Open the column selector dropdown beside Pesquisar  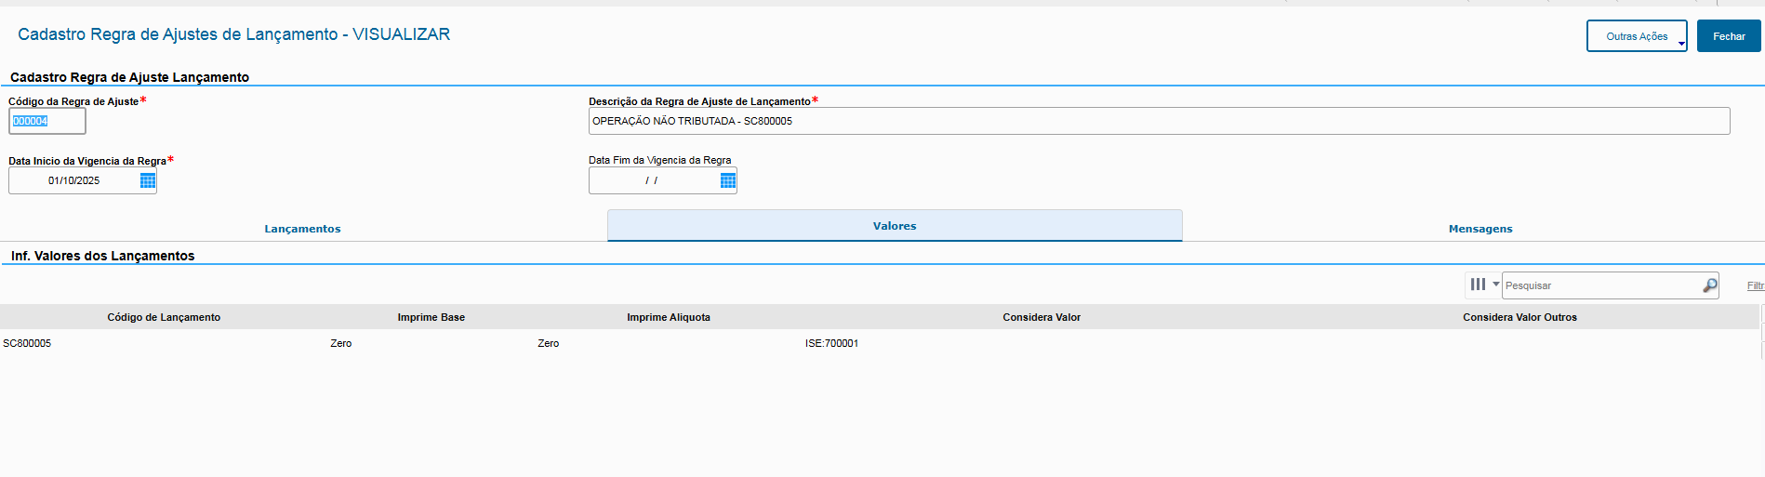click(x=1482, y=285)
